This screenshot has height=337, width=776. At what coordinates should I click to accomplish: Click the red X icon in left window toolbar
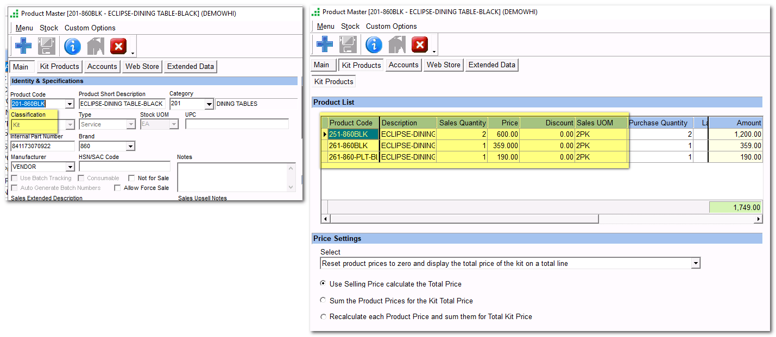click(x=118, y=46)
